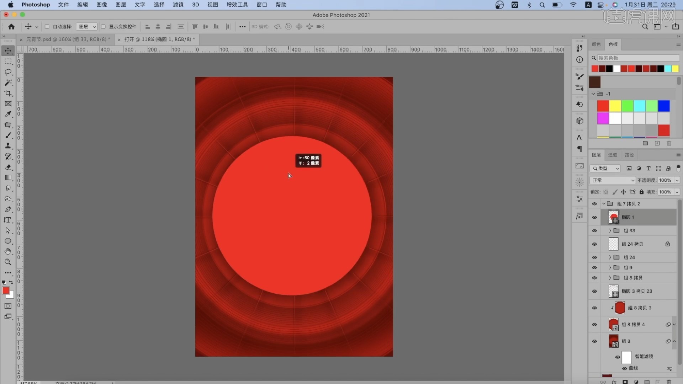Click delete swatch trash button

669,143
